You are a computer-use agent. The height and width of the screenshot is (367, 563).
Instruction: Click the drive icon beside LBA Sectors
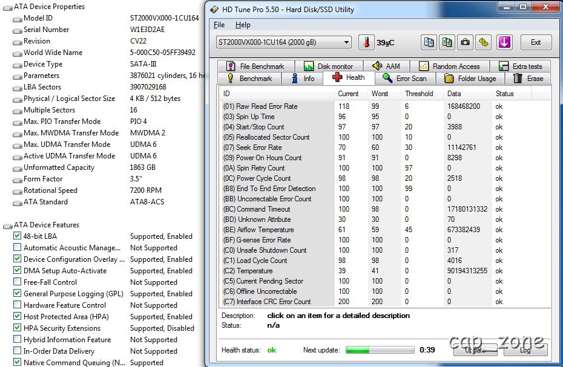coord(17,88)
